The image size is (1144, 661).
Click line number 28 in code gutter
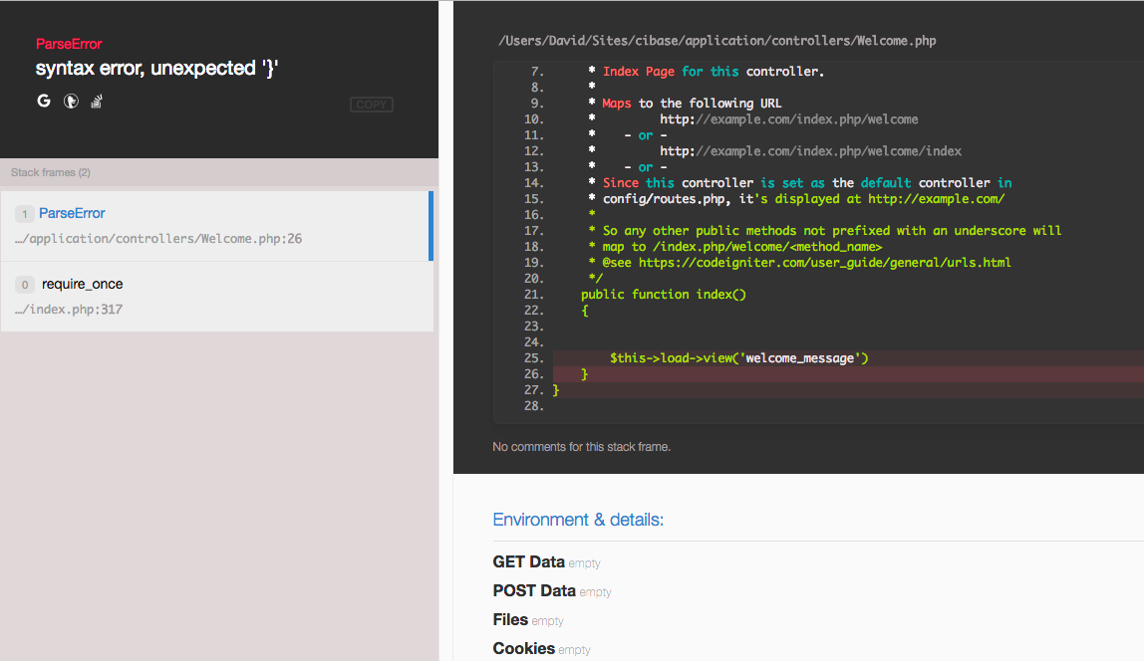tap(533, 406)
